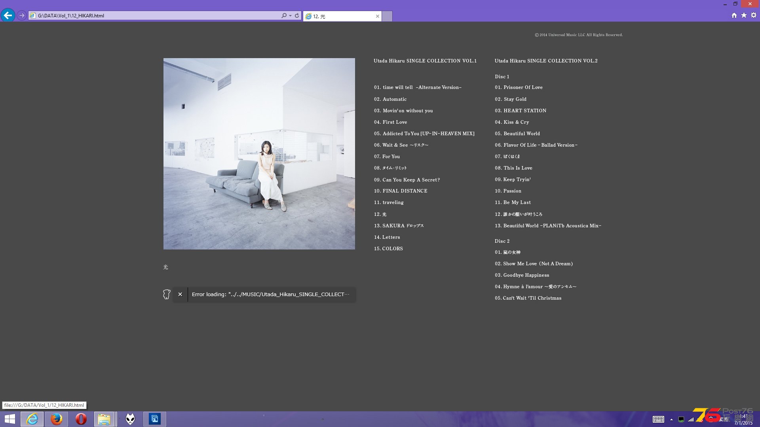
Task: Open Favorites star icon
Action: (744, 15)
